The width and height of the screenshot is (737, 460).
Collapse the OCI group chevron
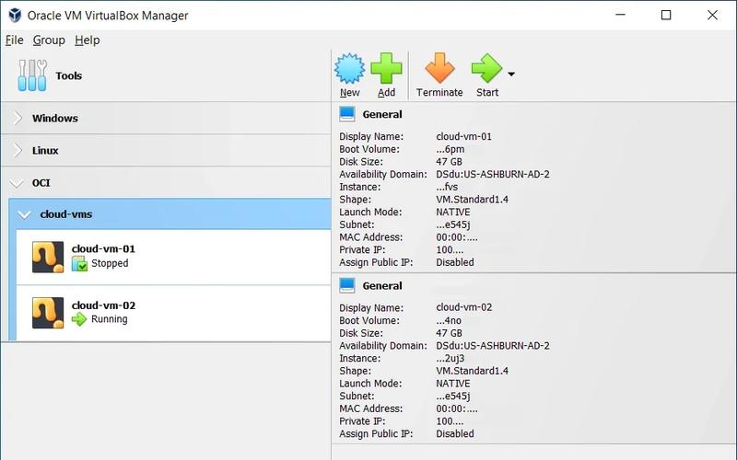point(17,183)
